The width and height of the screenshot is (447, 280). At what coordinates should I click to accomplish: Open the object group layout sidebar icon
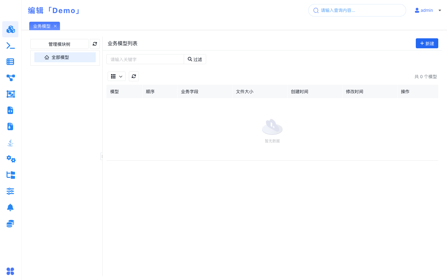pos(10,94)
